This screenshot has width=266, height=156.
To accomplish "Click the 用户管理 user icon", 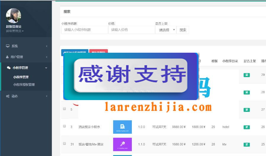I will [7, 57].
